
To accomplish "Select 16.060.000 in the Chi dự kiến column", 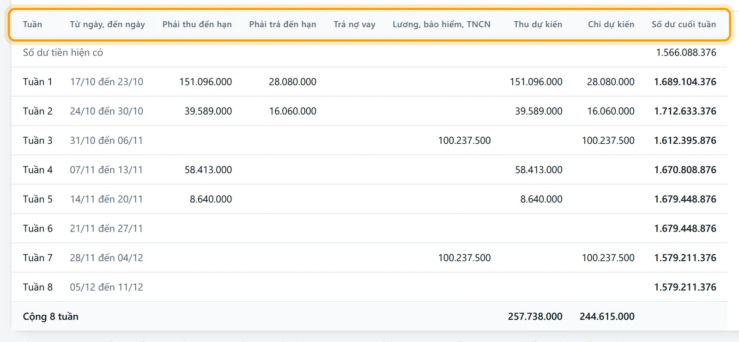I will pyautogui.click(x=611, y=111).
